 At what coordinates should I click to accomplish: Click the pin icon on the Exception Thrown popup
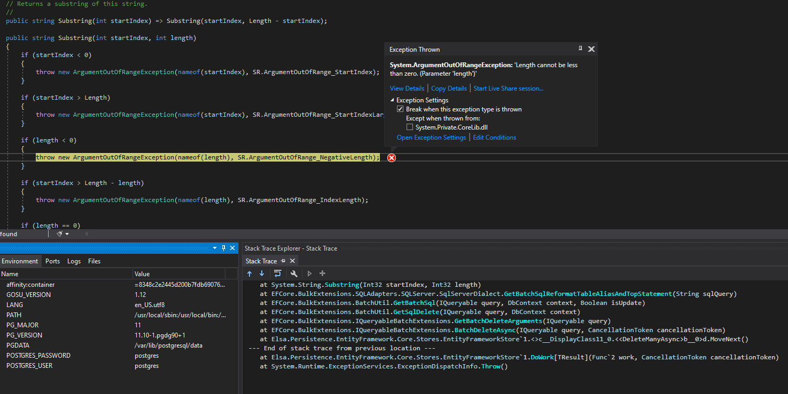point(580,49)
